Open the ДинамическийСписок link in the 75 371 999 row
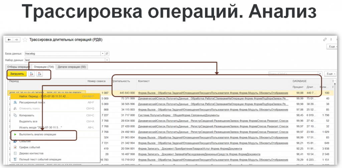The image size is (342, 168). [x=213, y=98]
